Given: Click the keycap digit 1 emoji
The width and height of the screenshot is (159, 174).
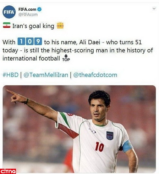Looking at the screenshot, I should 21,41.
